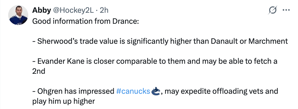Open the three-dot More options menu

[x=286, y=10]
